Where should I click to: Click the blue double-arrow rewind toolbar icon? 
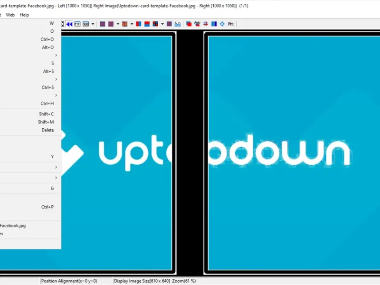(69, 24)
